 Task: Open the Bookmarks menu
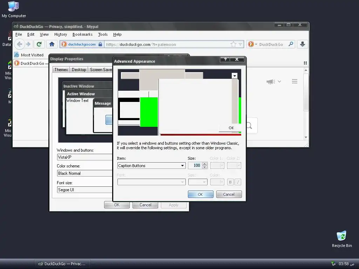click(x=82, y=34)
